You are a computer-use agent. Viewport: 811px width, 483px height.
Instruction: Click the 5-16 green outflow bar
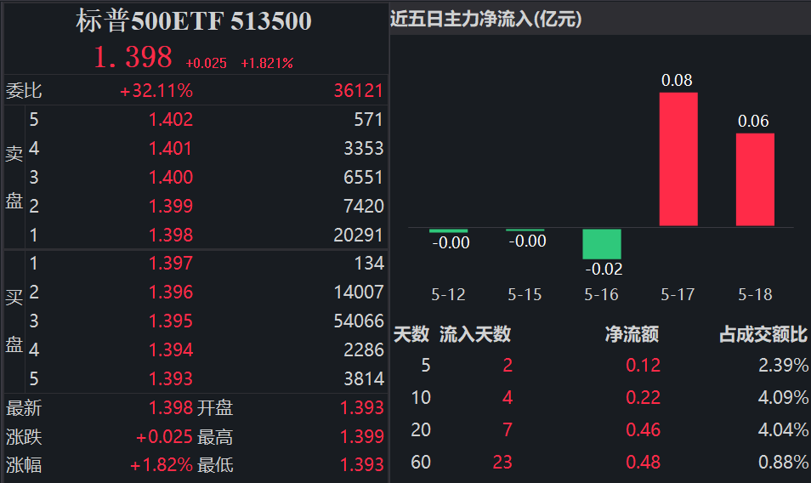[602, 244]
